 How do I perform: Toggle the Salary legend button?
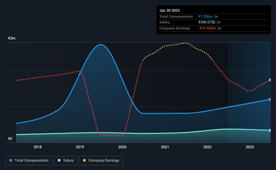pos(66,161)
